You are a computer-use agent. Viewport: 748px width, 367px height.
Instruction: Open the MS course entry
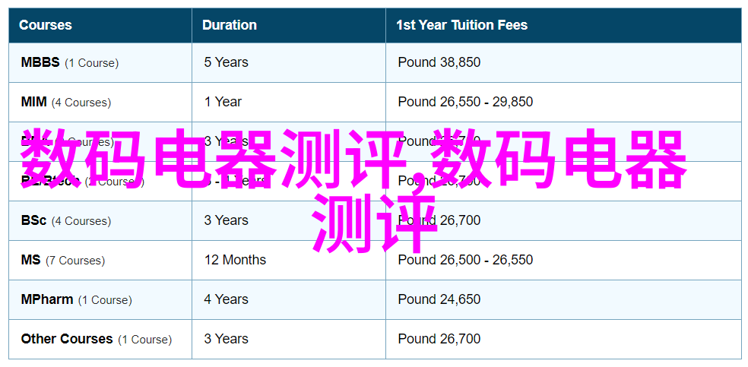pyautogui.click(x=31, y=260)
